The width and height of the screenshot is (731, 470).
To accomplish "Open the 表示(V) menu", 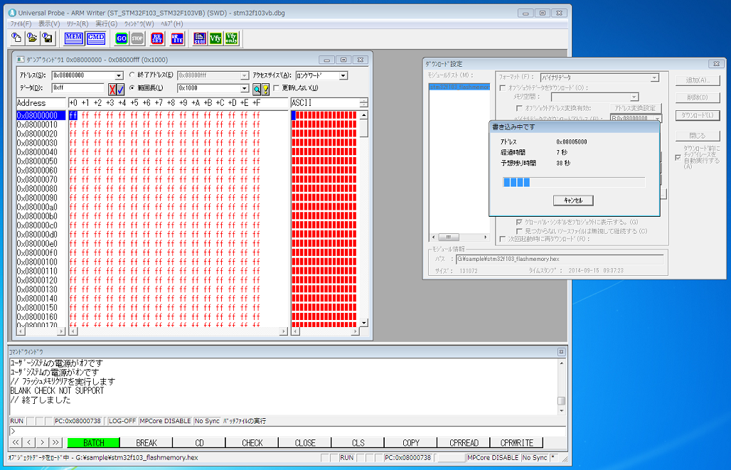I will point(49,23).
